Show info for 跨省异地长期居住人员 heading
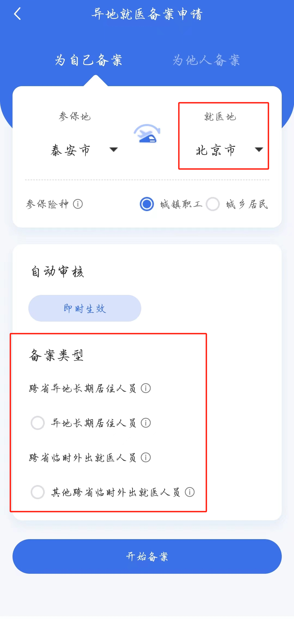Screen dimensions: 294x619 click(146, 388)
